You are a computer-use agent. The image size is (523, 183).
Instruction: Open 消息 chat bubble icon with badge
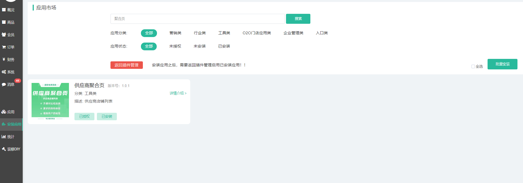click(4, 84)
